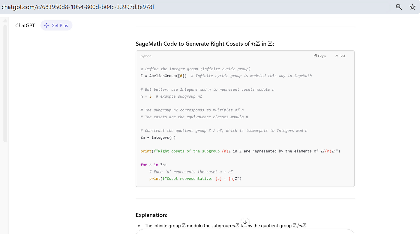Bookmark this page with the star icon

pos(412,7)
